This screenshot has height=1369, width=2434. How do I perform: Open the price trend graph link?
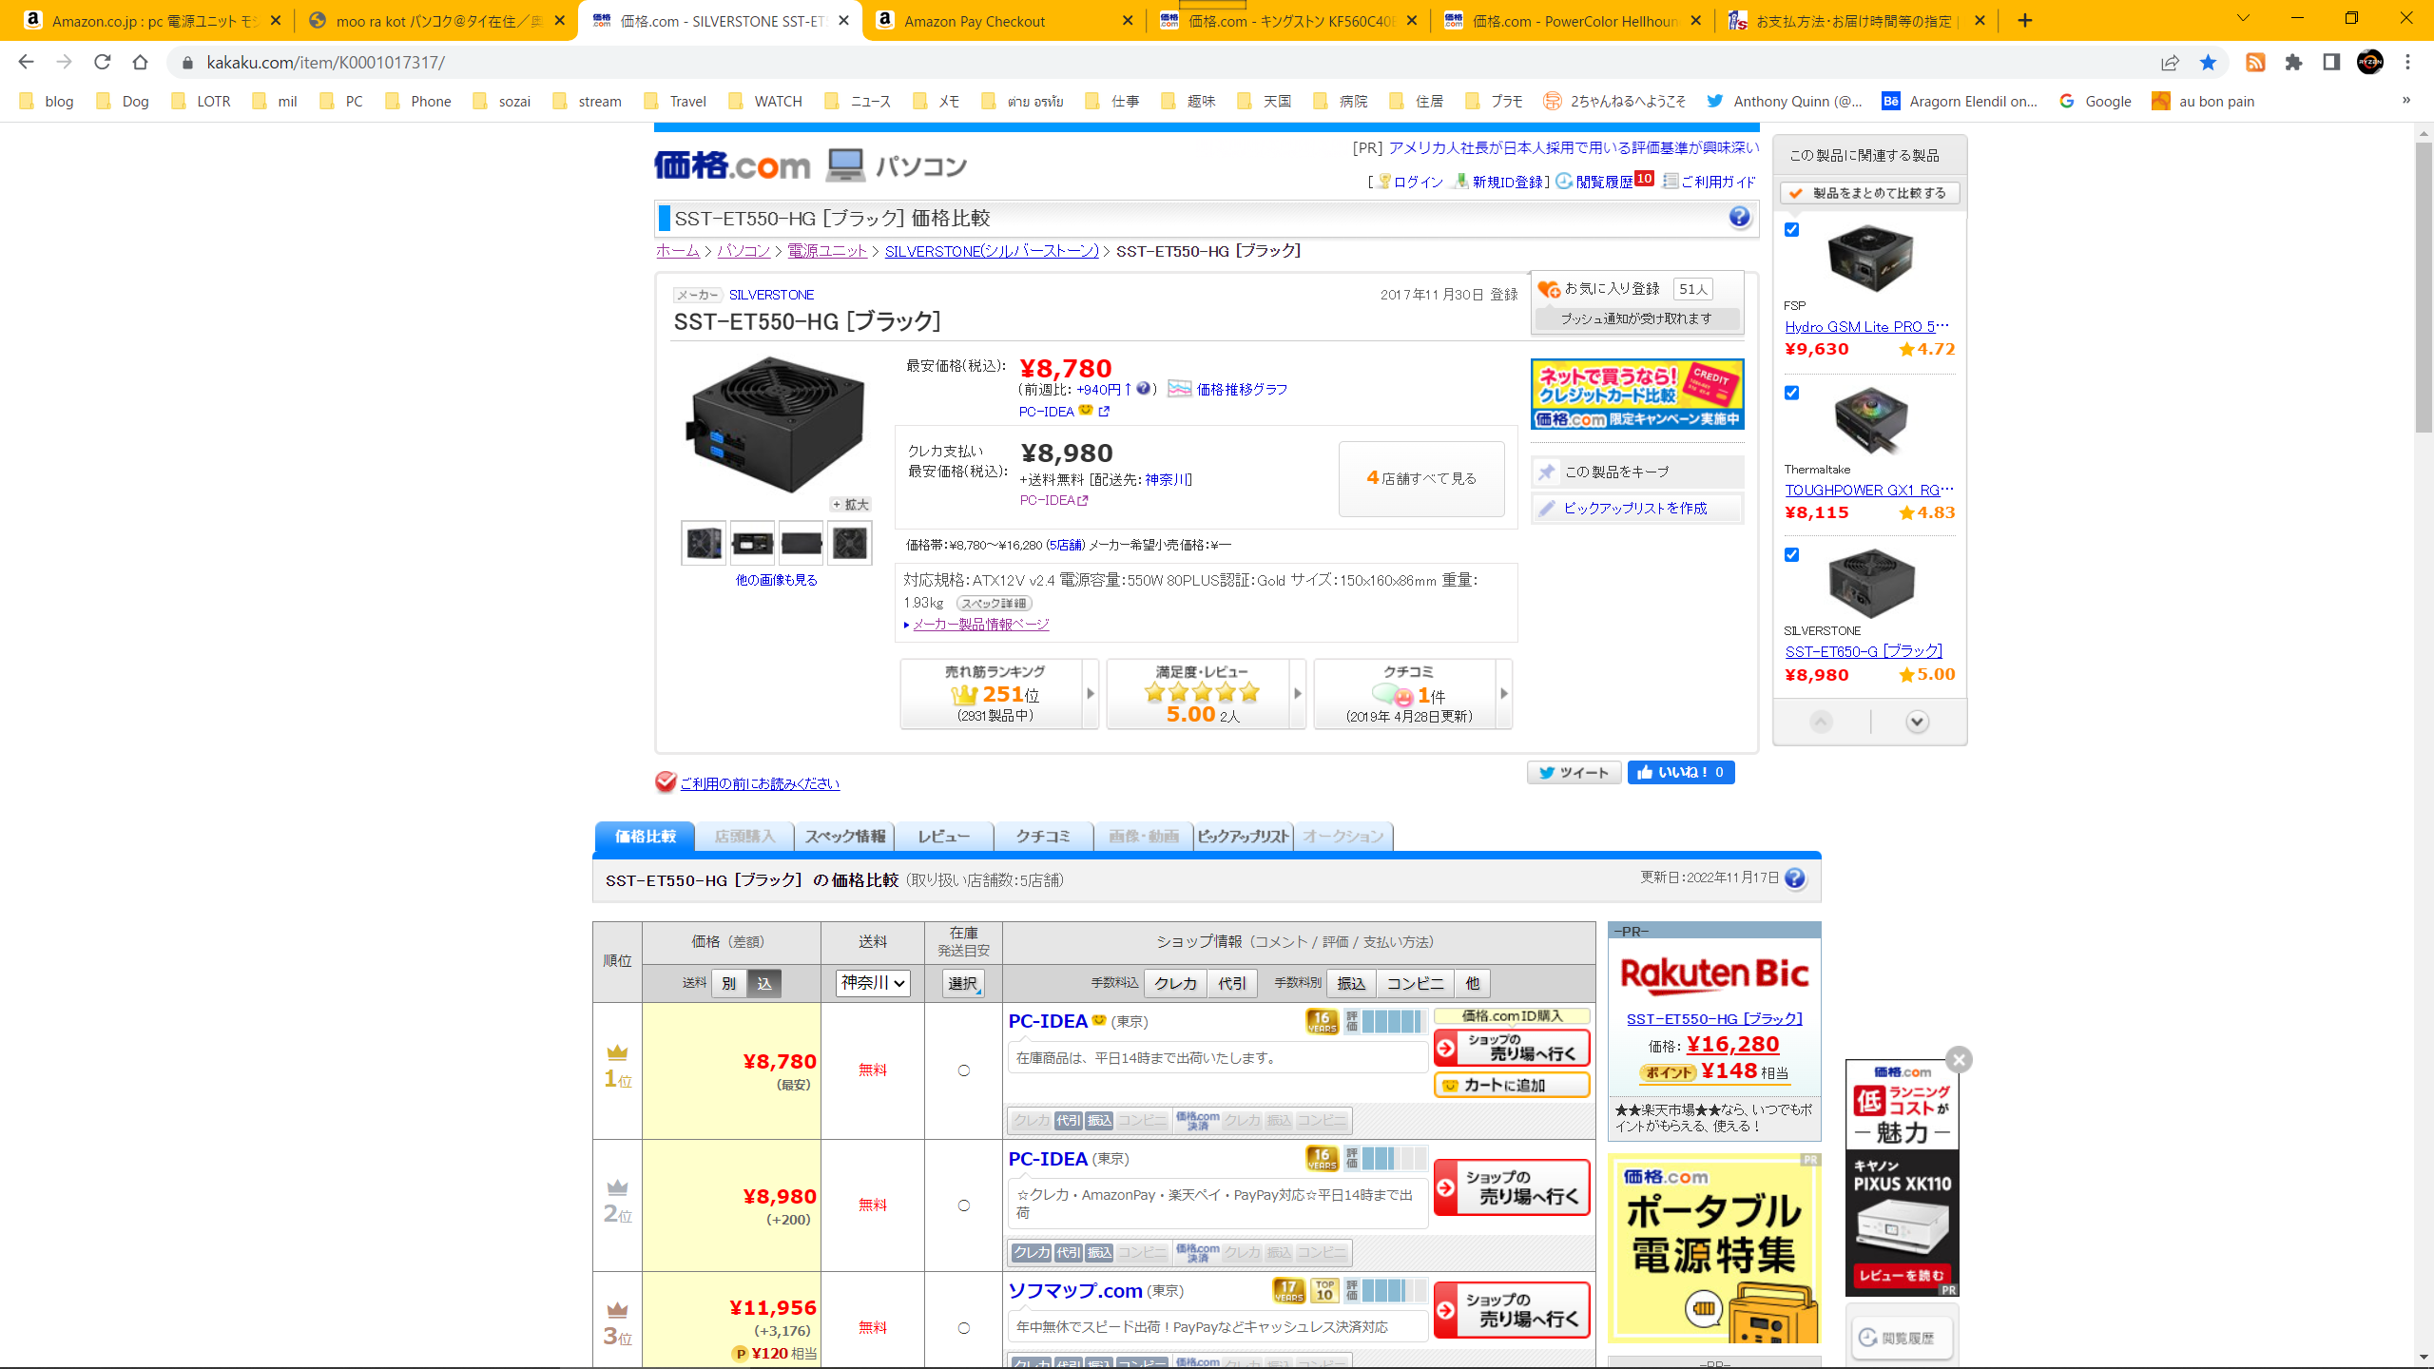point(1242,389)
